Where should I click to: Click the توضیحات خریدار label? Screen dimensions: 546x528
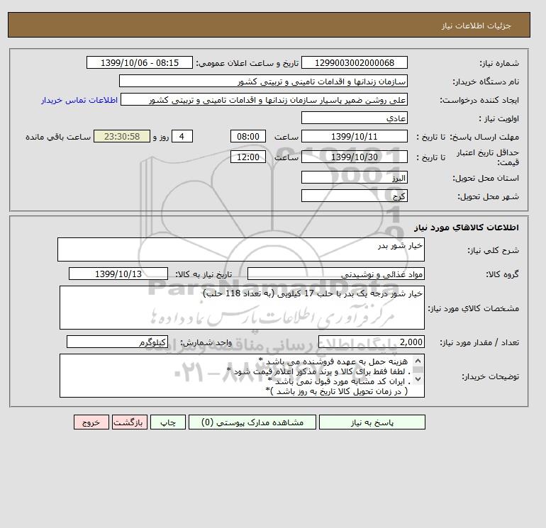tap(490, 376)
